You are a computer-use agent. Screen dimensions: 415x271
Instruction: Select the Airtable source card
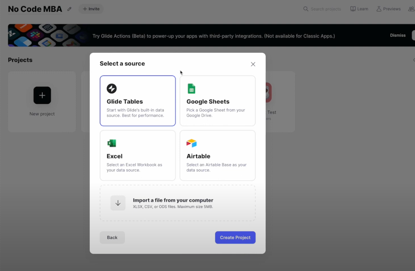click(217, 155)
